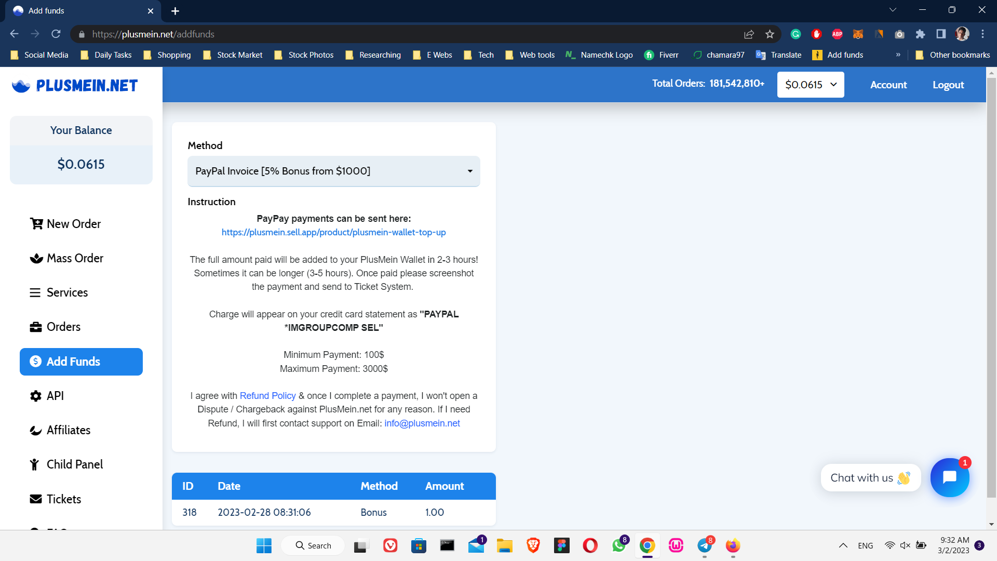The height and width of the screenshot is (561, 997).
Task: Toggle the browser side panel
Action: tap(941, 34)
